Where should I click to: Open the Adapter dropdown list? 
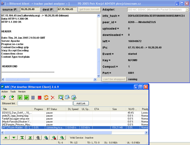[187, 10]
